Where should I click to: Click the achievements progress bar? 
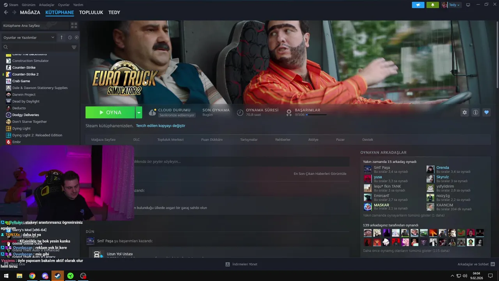(316, 115)
